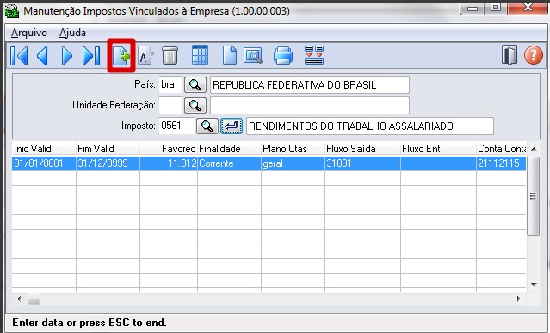550x333 pixels.
Task: Select the 21112115 account cell
Action: tap(501, 163)
